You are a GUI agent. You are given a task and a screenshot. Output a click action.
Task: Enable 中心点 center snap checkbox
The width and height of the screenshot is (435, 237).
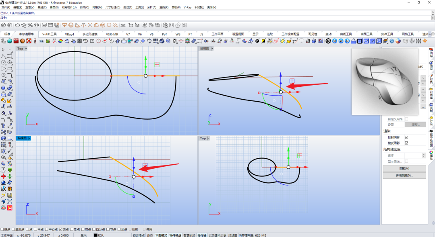(x=47, y=229)
